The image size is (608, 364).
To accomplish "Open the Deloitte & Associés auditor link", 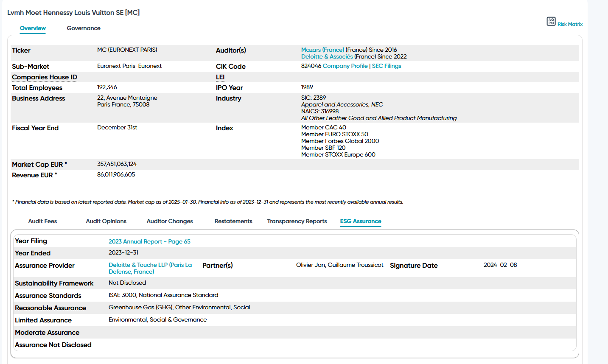I will tap(327, 56).
